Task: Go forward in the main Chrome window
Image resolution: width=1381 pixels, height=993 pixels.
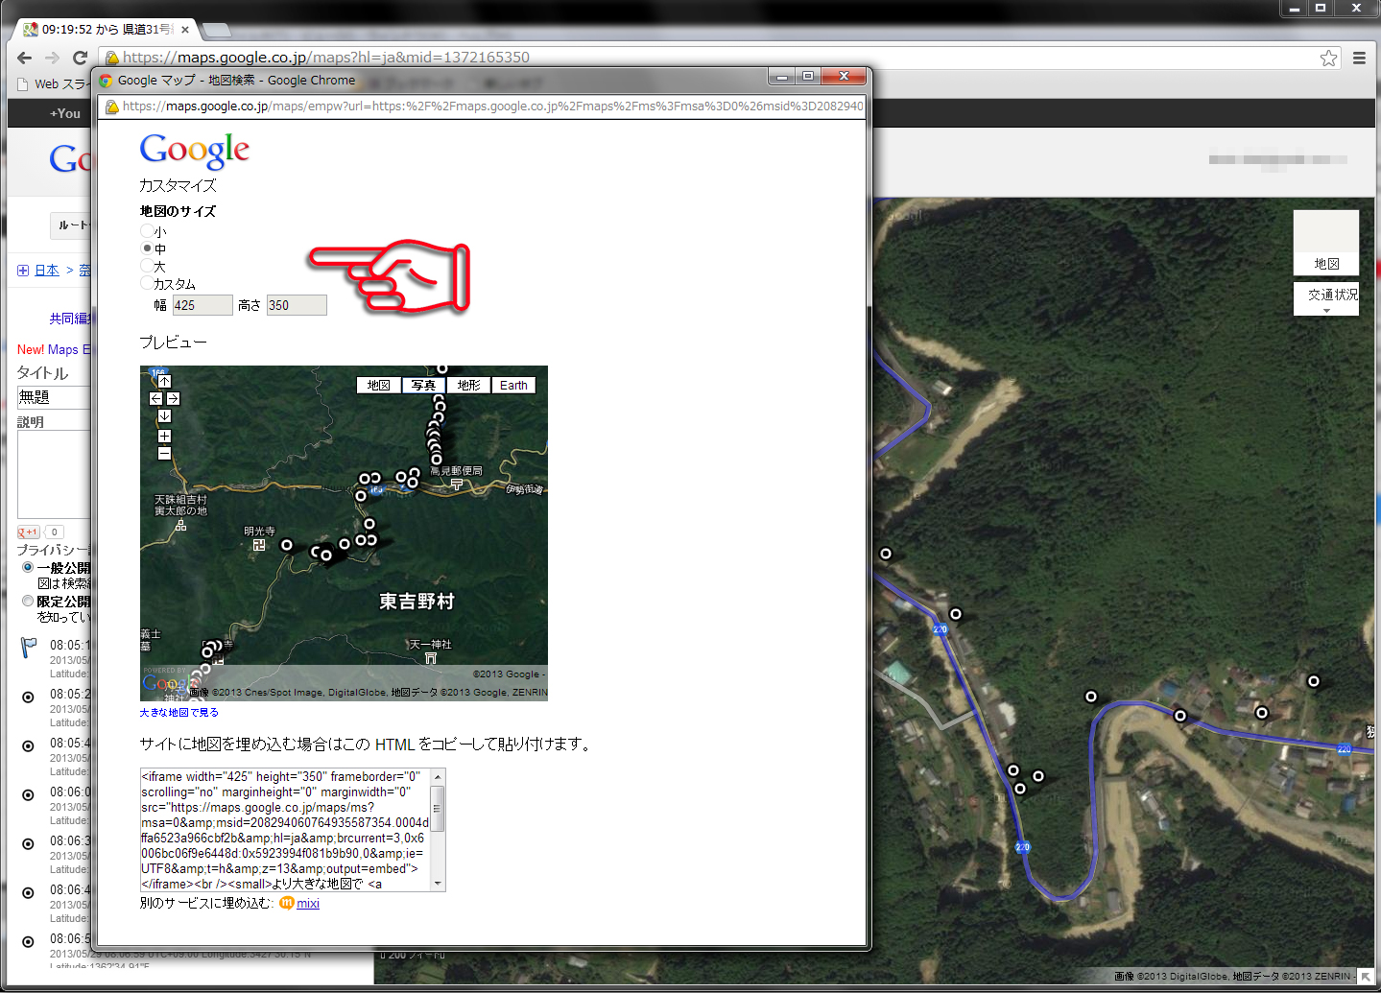Action: tap(53, 58)
